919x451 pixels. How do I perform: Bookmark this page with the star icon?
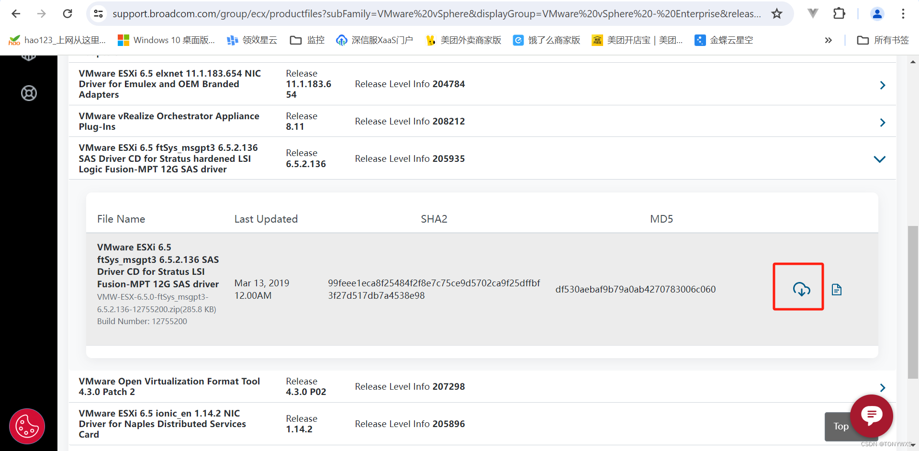pos(777,14)
